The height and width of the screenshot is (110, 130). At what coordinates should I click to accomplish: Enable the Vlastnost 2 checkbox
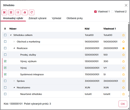pos(112,12)
